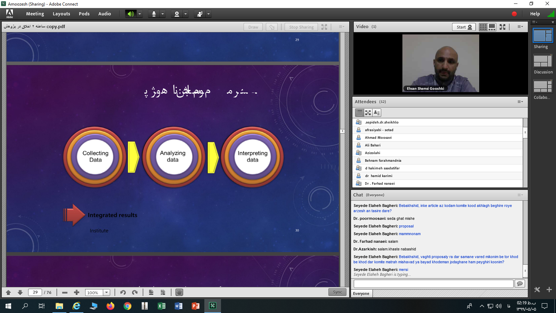Open the zoom level 100% dropdown

point(107,292)
